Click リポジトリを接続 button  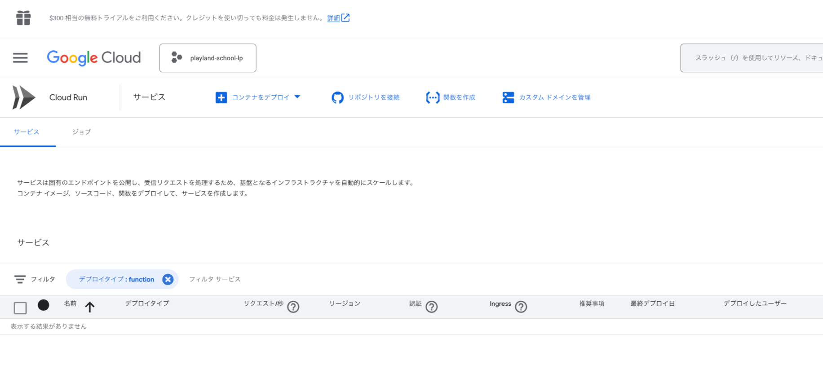374,97
